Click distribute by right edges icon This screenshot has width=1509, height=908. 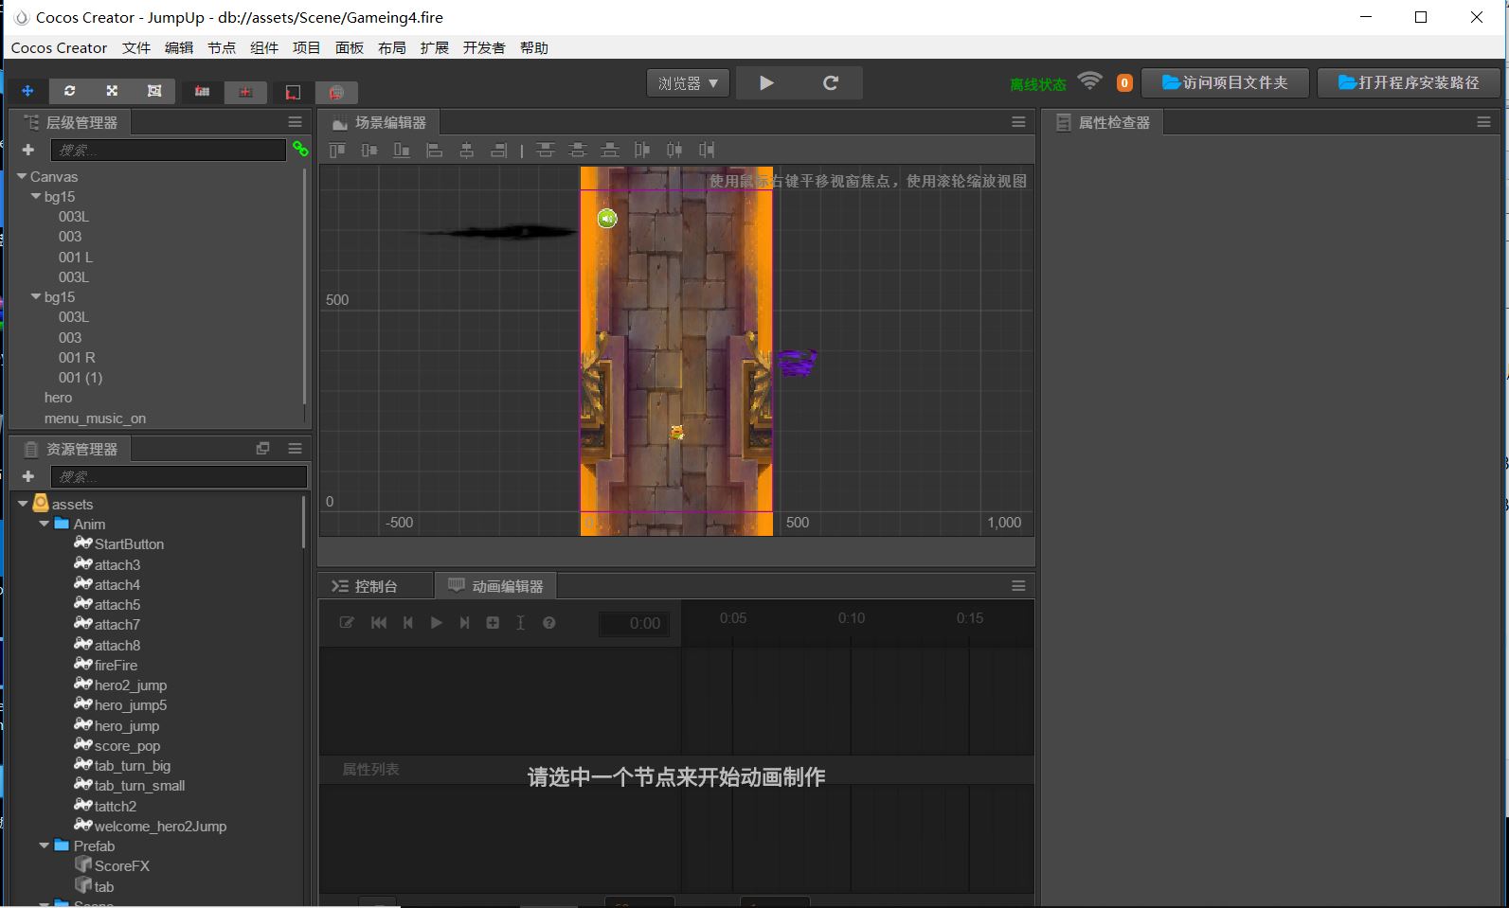[x=707, y=150]
